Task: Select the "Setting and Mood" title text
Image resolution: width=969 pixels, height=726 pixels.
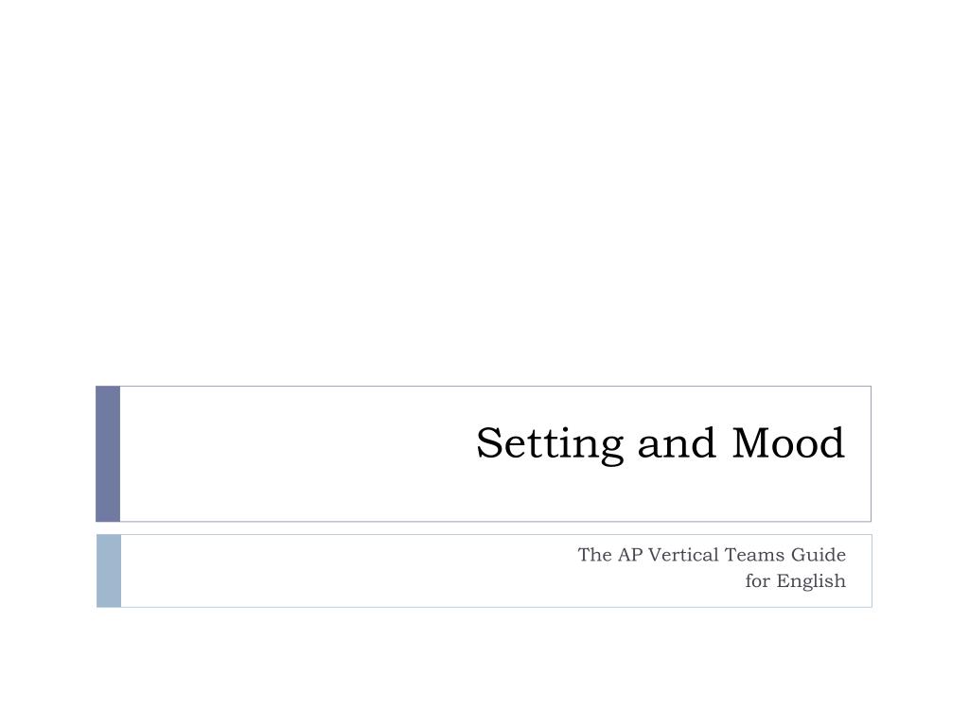Action: point(660,444)
